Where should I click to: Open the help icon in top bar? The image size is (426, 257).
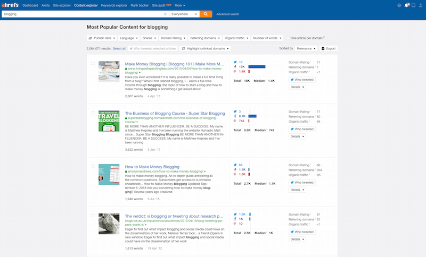tap(399, 5)
